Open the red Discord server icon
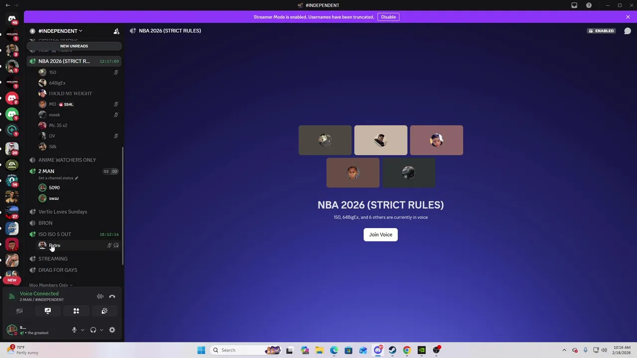Viewport: 637px width, 358px height. 12,98
